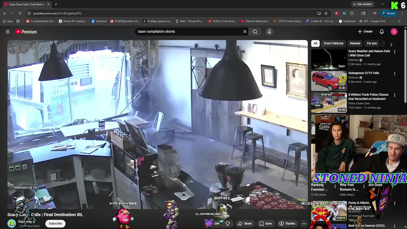This screenshot has width=407, height=229.
Task: Open the Main - Disney Pins bookmark
Action: tap(190, 21)
